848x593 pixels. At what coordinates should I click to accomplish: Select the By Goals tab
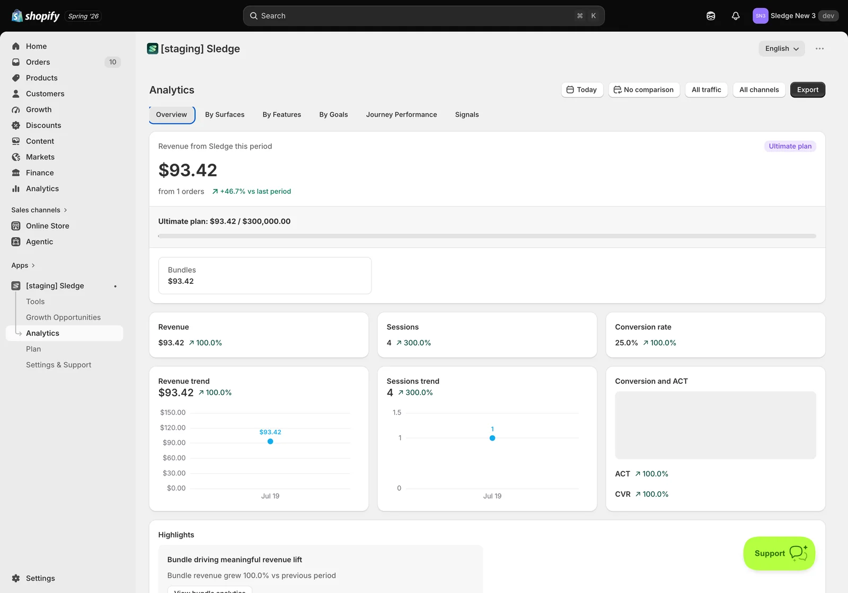(334, 115)
